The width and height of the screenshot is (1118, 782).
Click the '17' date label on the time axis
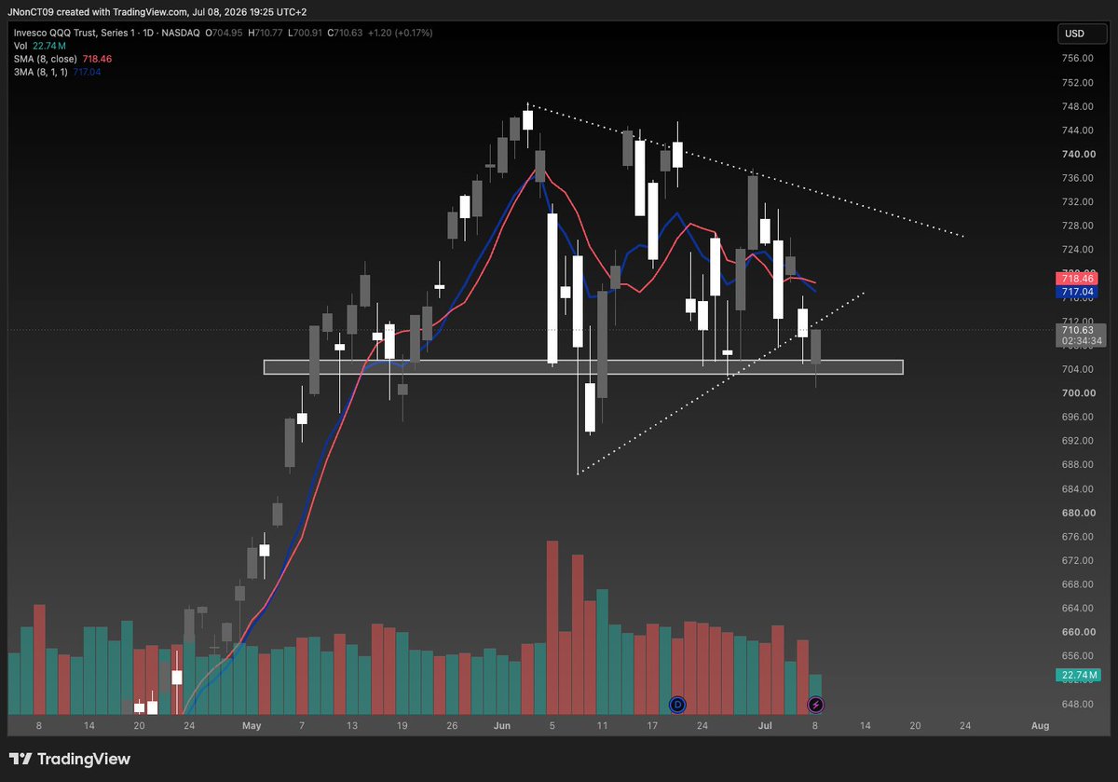(651, 725)
